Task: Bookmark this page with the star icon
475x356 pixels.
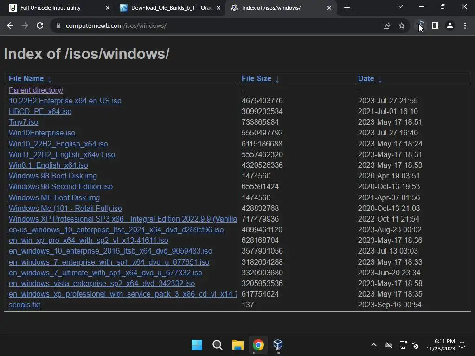Action: (x=401, y=26)
